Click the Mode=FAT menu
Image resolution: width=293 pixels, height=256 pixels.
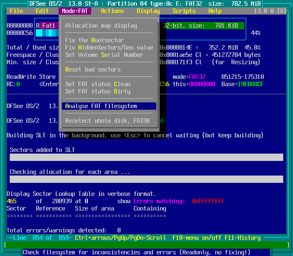[x=75, y=11]
